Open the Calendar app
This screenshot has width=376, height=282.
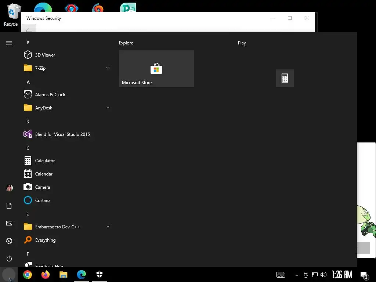[67, 174]
